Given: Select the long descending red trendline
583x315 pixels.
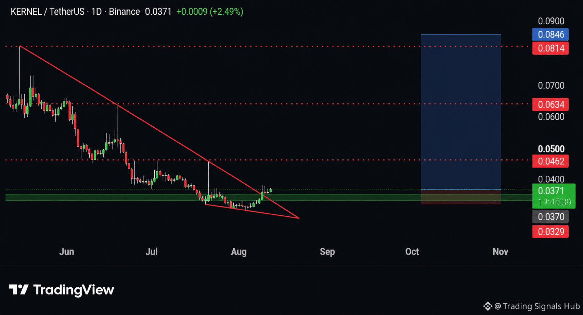Looking at the screenshot, I should (x=159, y=132).
